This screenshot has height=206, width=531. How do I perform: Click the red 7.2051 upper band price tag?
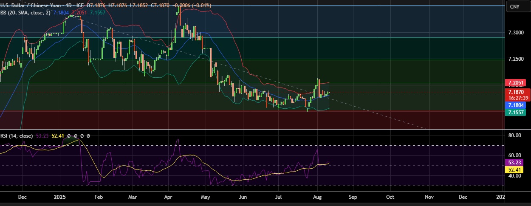[x=515, y=82]
